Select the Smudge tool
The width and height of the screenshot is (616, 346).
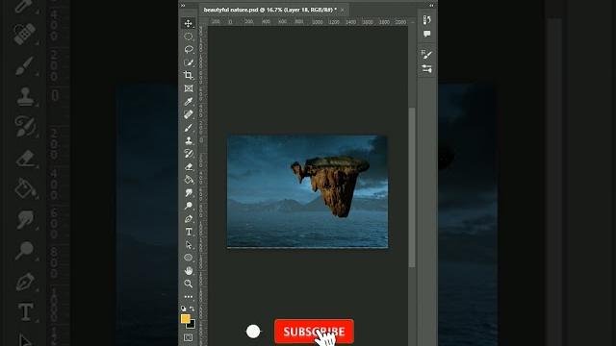click(189, 192)
